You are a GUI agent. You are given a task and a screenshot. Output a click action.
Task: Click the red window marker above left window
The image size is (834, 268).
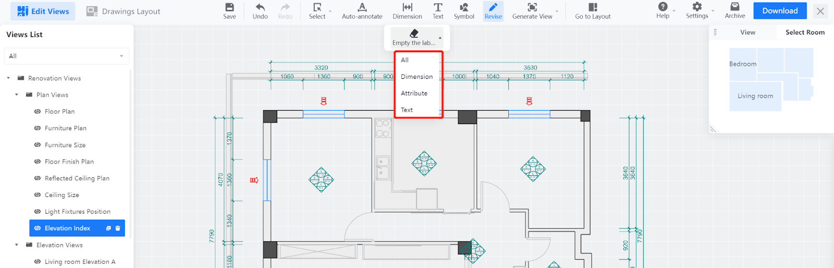pyautogui.click(x=324, y=101)
